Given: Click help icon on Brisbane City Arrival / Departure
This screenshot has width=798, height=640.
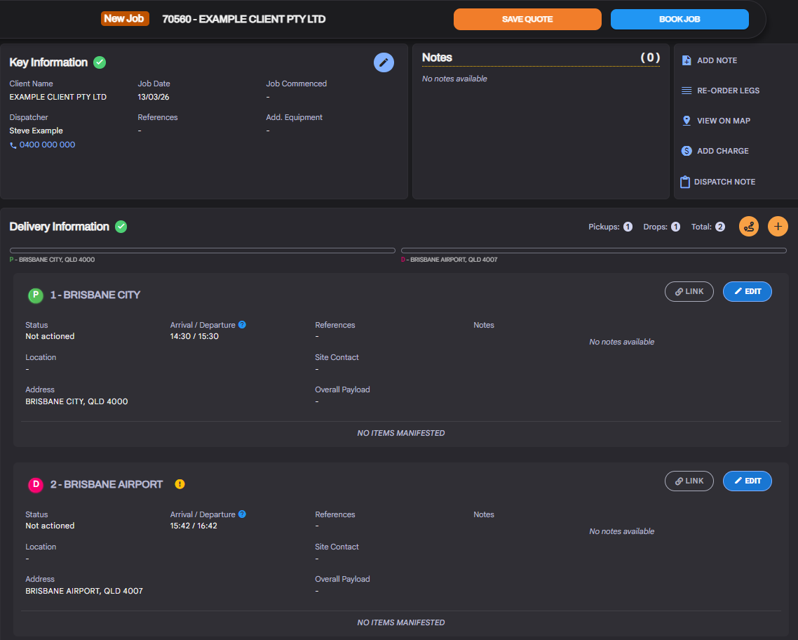Looking at the screenshot, I should (242, 325).
